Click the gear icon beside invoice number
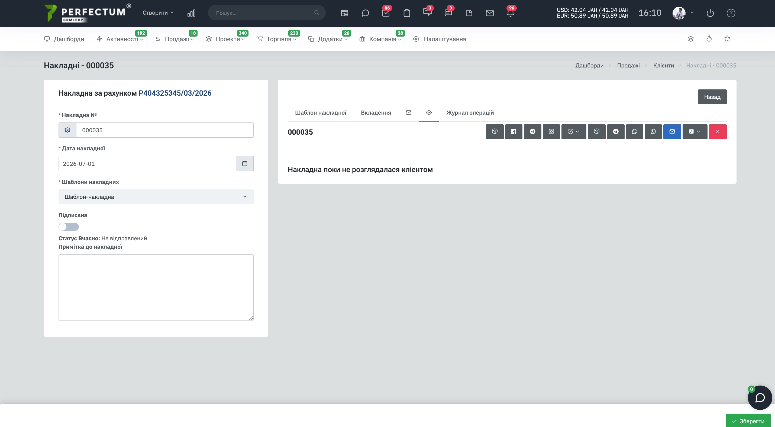The image size is (775, 427). click(x=67, y=130)
